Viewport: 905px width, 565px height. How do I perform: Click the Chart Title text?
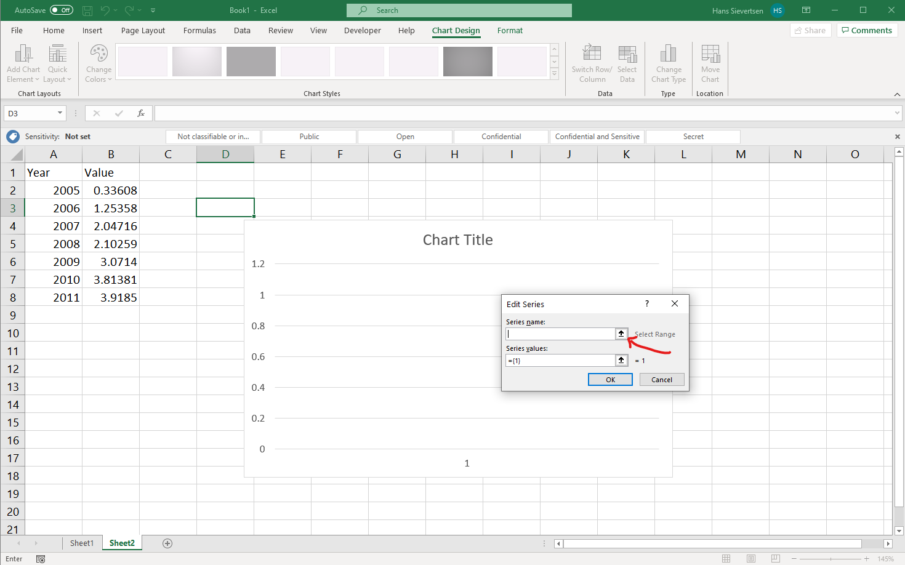(x=457, y=240)
